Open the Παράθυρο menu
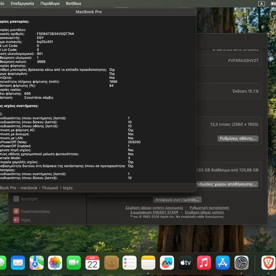Screen dimensions: 276x276 pos(50,3)
